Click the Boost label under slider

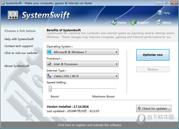pos(55,97)
